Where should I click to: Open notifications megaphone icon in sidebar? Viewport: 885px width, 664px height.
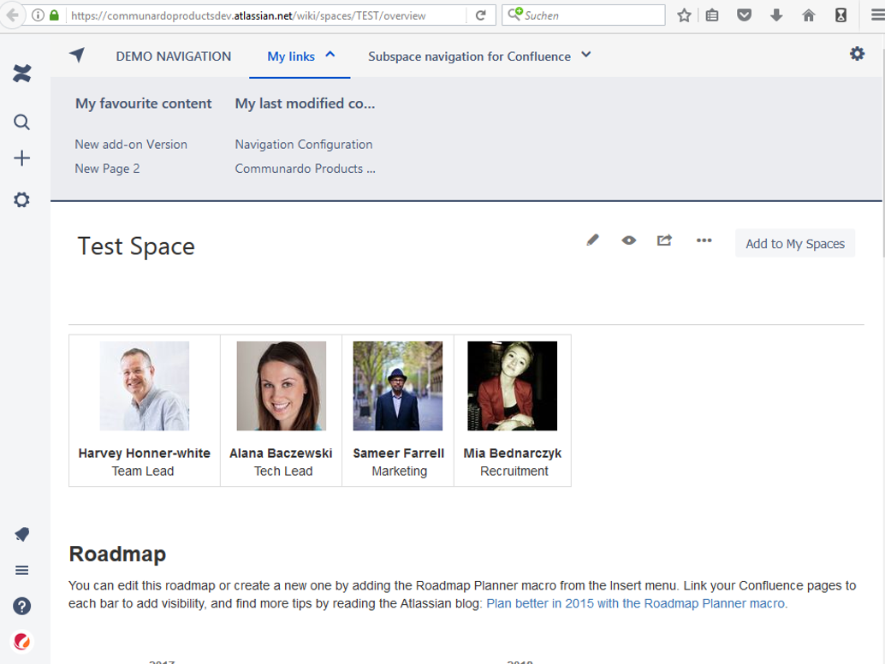21,534
